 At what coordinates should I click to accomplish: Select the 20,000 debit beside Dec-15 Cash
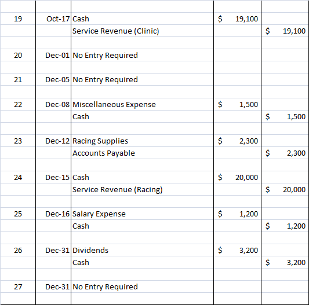(238, 177)
